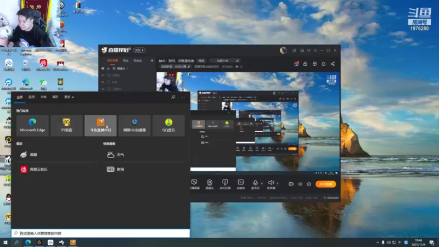Open the recent 网易云音乐 item
439x247 pixels.
(x=58, y=170)
